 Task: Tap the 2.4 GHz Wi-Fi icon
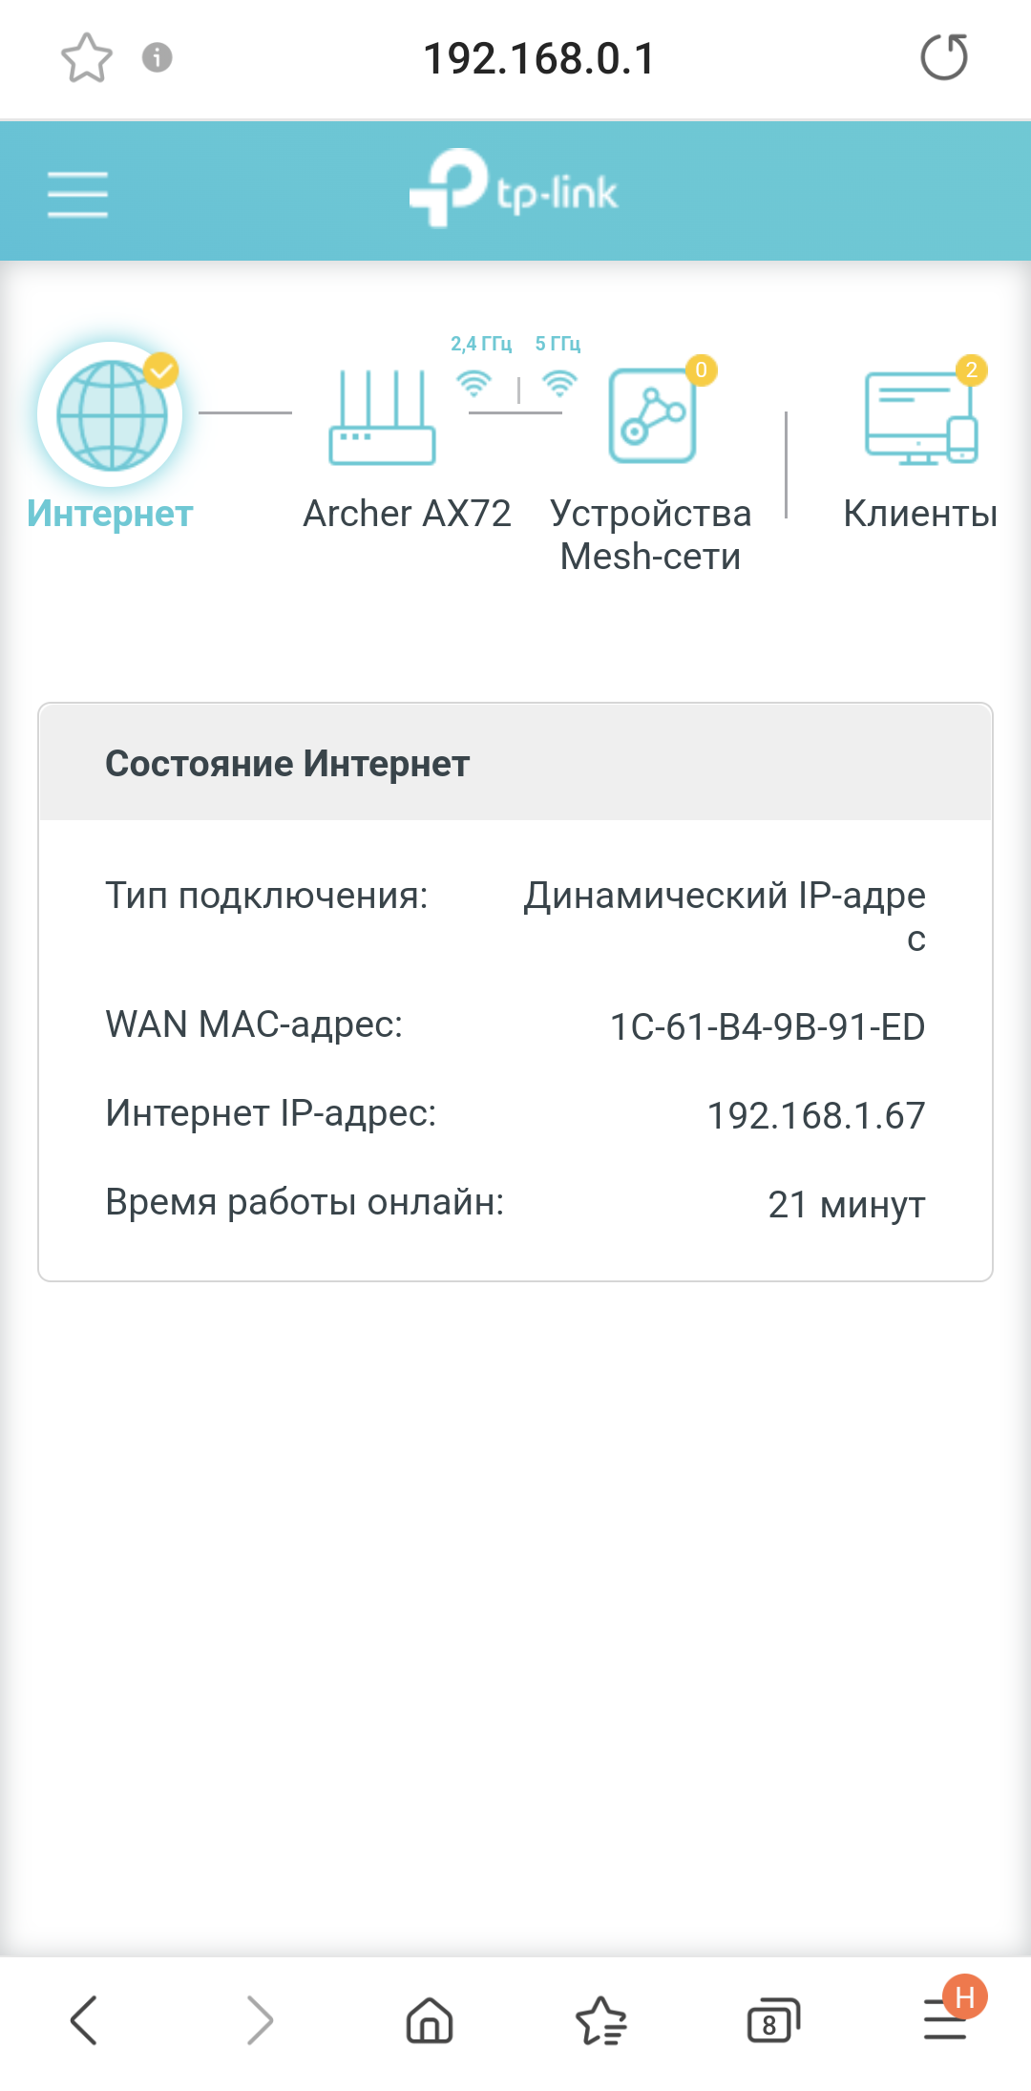pos(473,383)
